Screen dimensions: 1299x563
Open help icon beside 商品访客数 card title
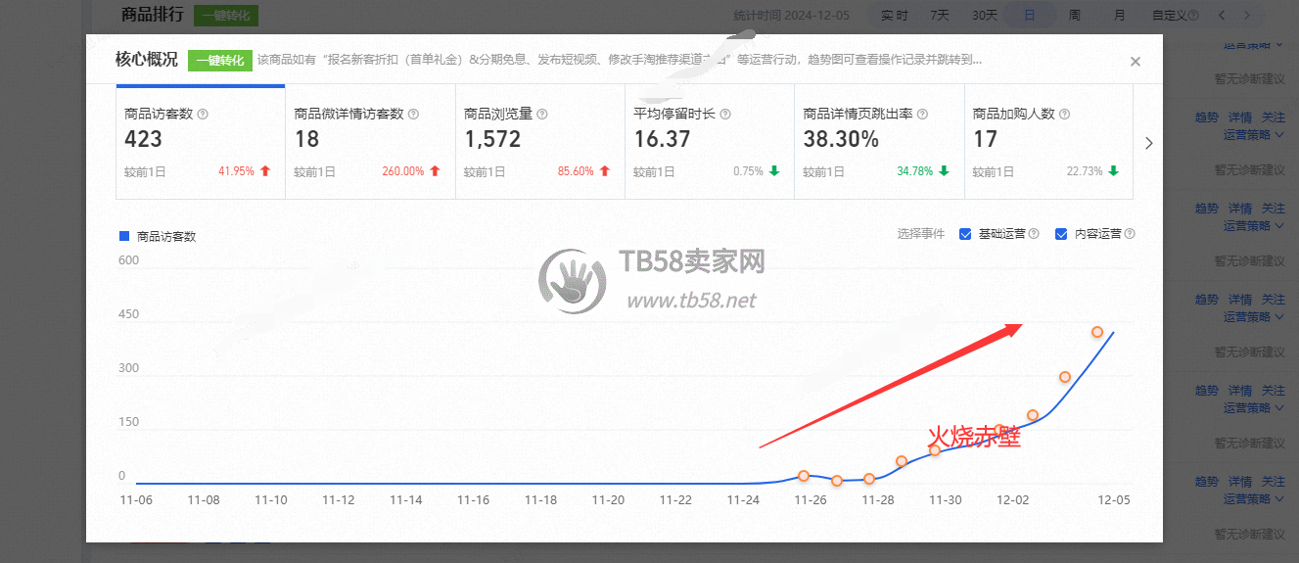pyautogui.click(x=203, y=115)
